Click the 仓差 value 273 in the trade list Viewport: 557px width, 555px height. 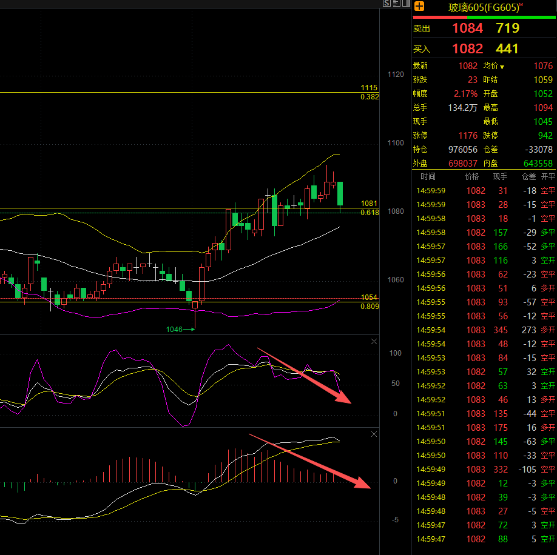pyautogui.click(x=529, y=330)
